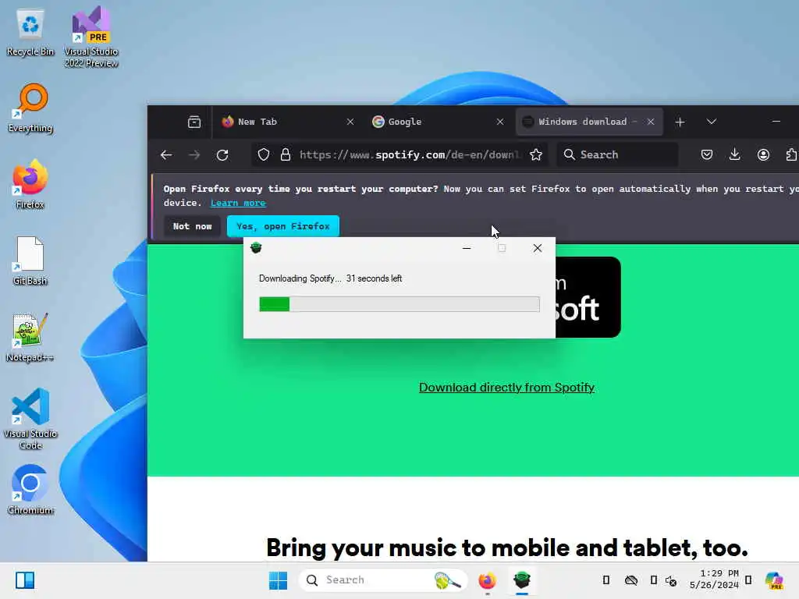This screenshot has width=799, height=599.
Task: Open the Windows Start menu
Action: [x=278, y=580]
